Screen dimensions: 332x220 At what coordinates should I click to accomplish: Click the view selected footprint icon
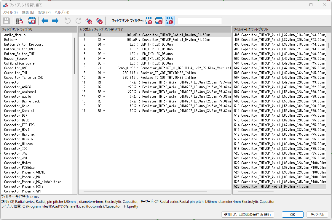[x=32, y=21]
